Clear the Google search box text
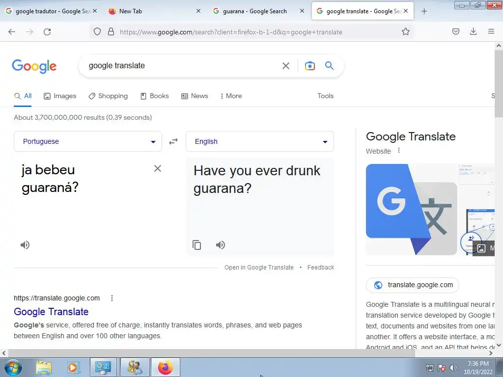503x377 pixels. point(285,66)
